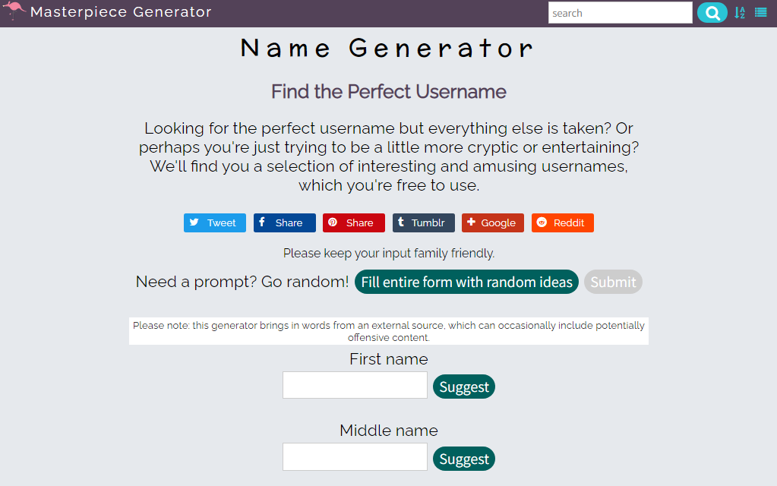Click the flamingo logo icon
Image resolution: width=777 pixels, height=486 pixels.
click(14, 11)
